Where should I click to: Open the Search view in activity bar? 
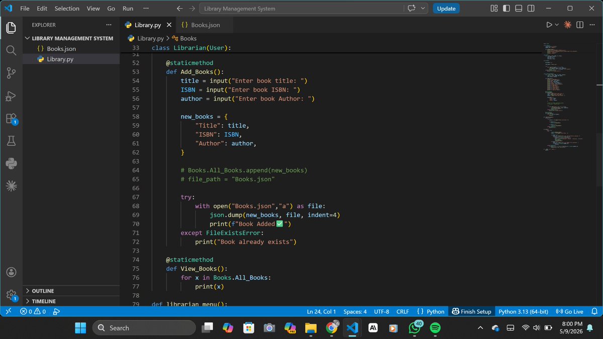[11, 50]
